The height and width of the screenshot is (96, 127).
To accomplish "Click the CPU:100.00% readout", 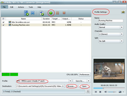I will point(72,75).
